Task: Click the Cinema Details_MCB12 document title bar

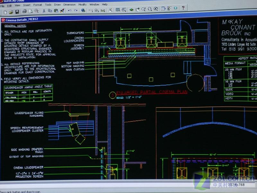Action: pyautogui.click(x=128, y=18)
